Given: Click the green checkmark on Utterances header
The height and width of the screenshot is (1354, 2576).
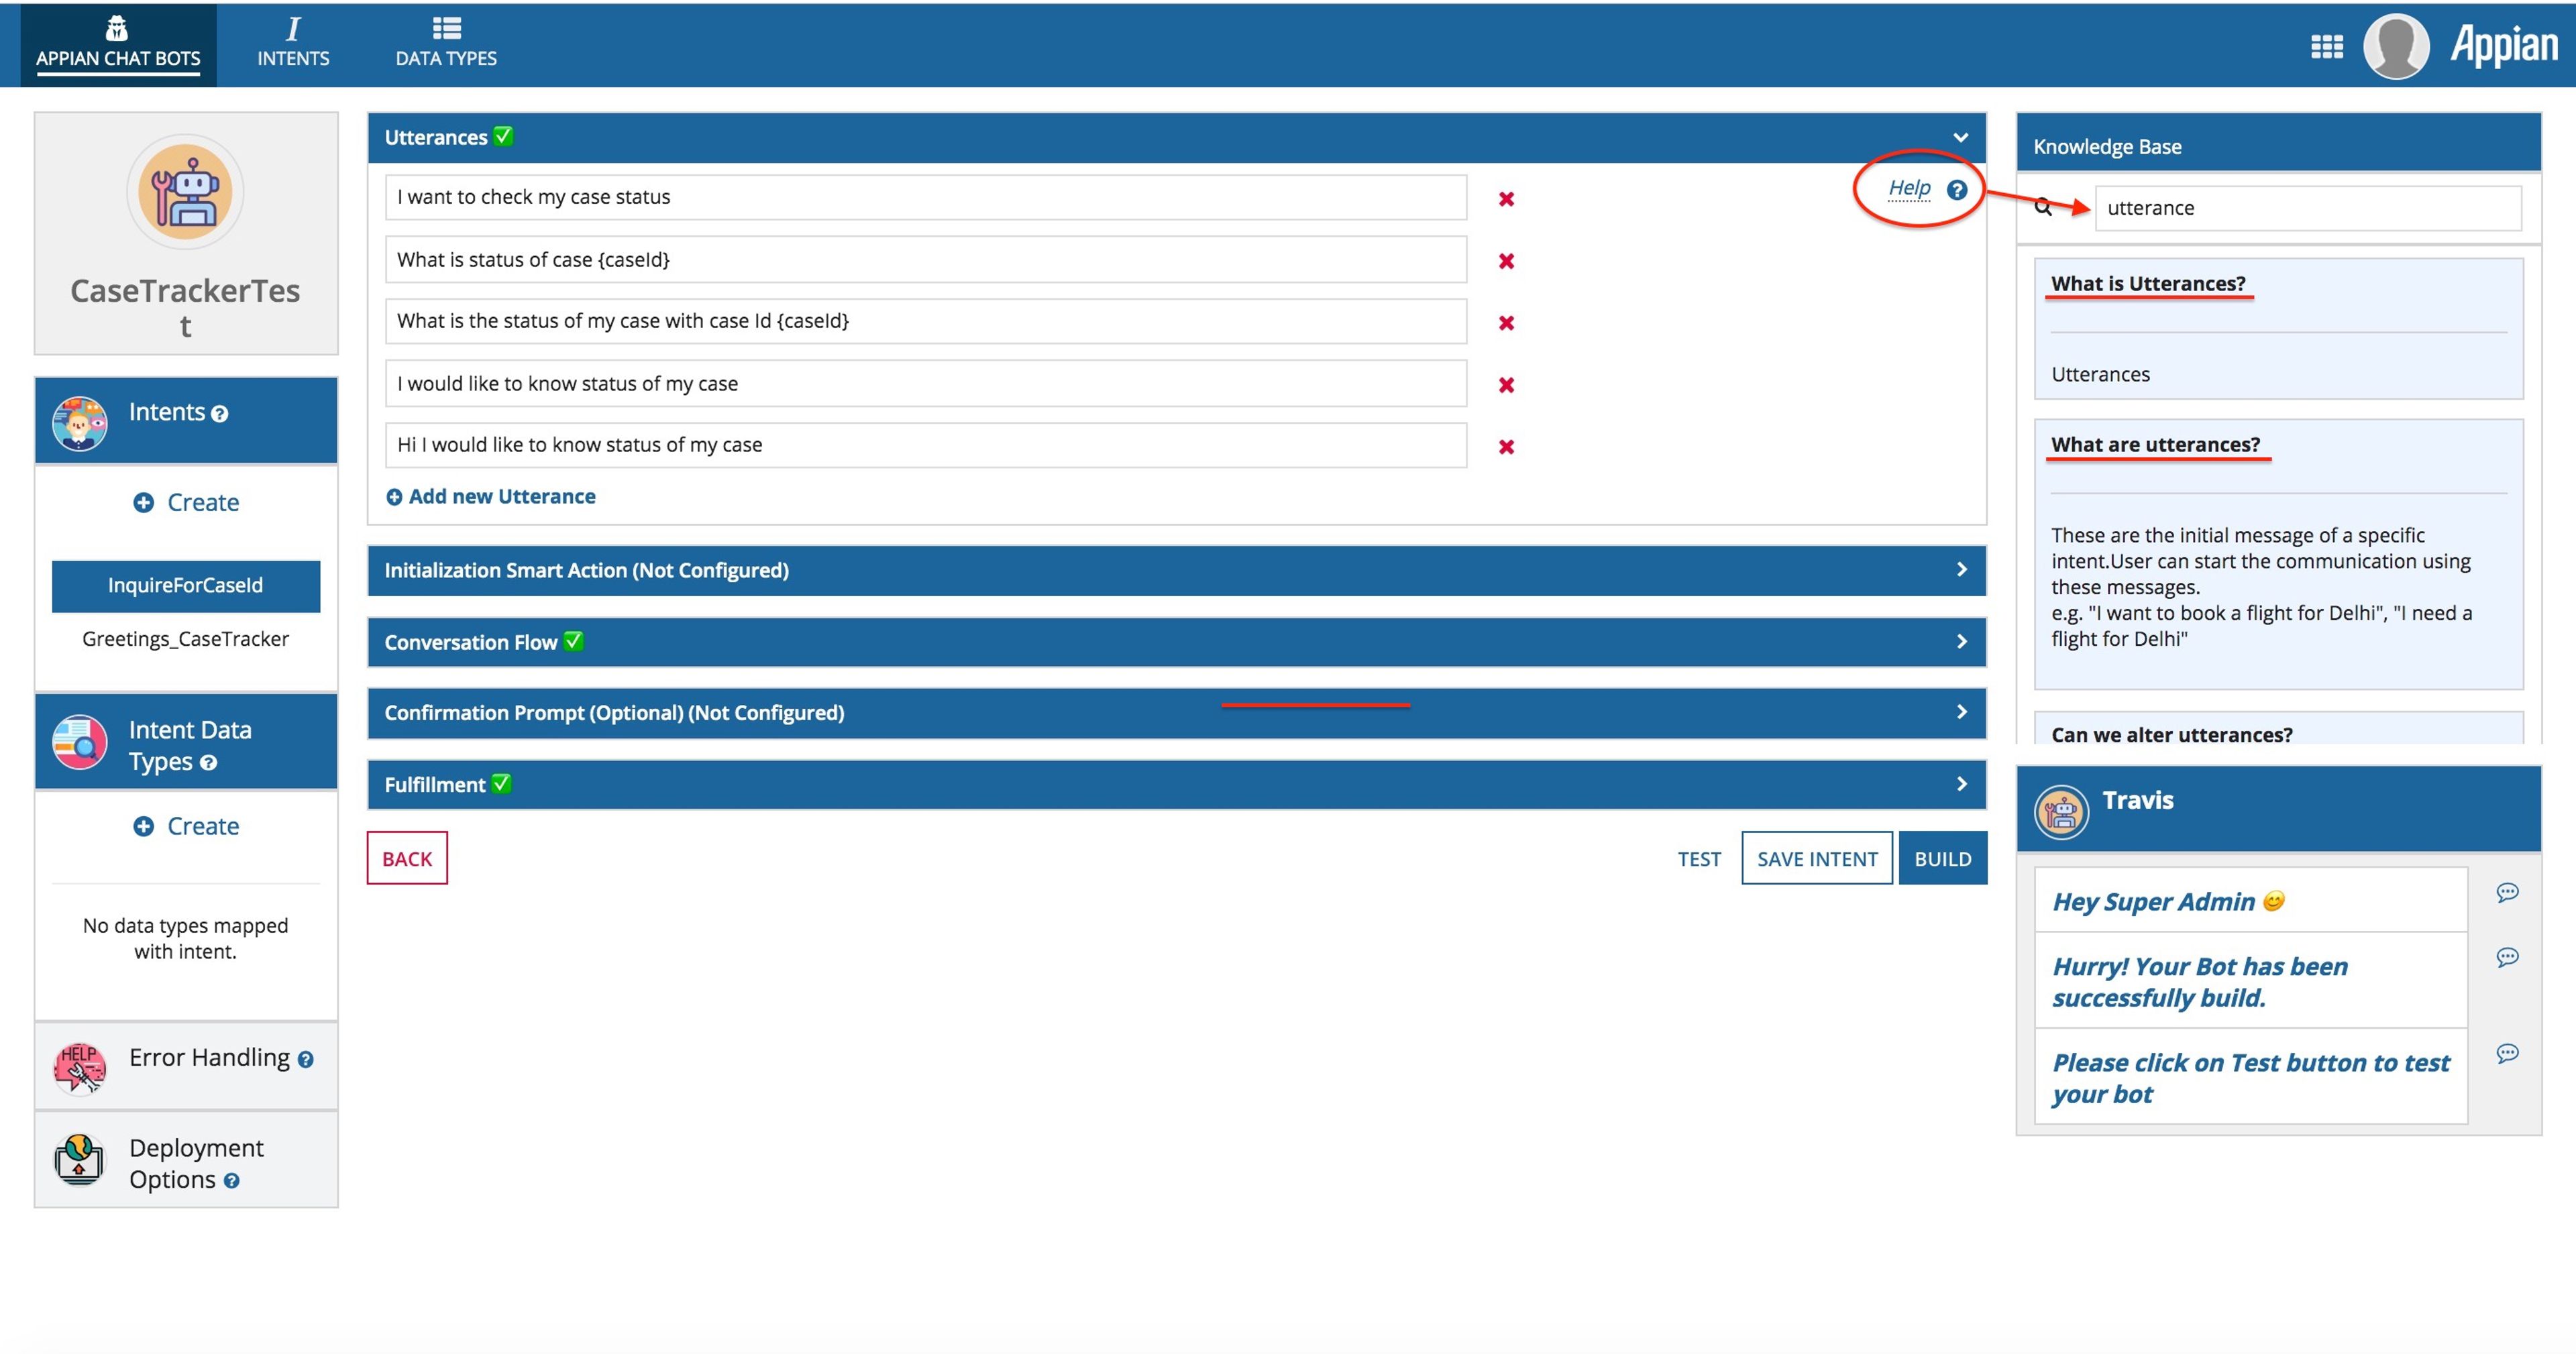Looking at the screenshot, I should coord(503,136).
